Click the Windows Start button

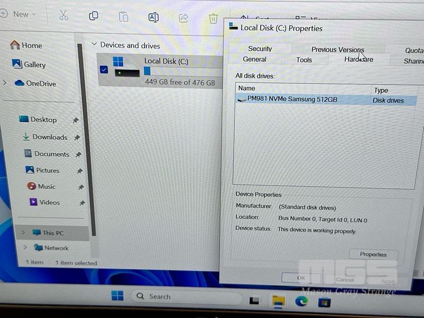coord(118,296)
